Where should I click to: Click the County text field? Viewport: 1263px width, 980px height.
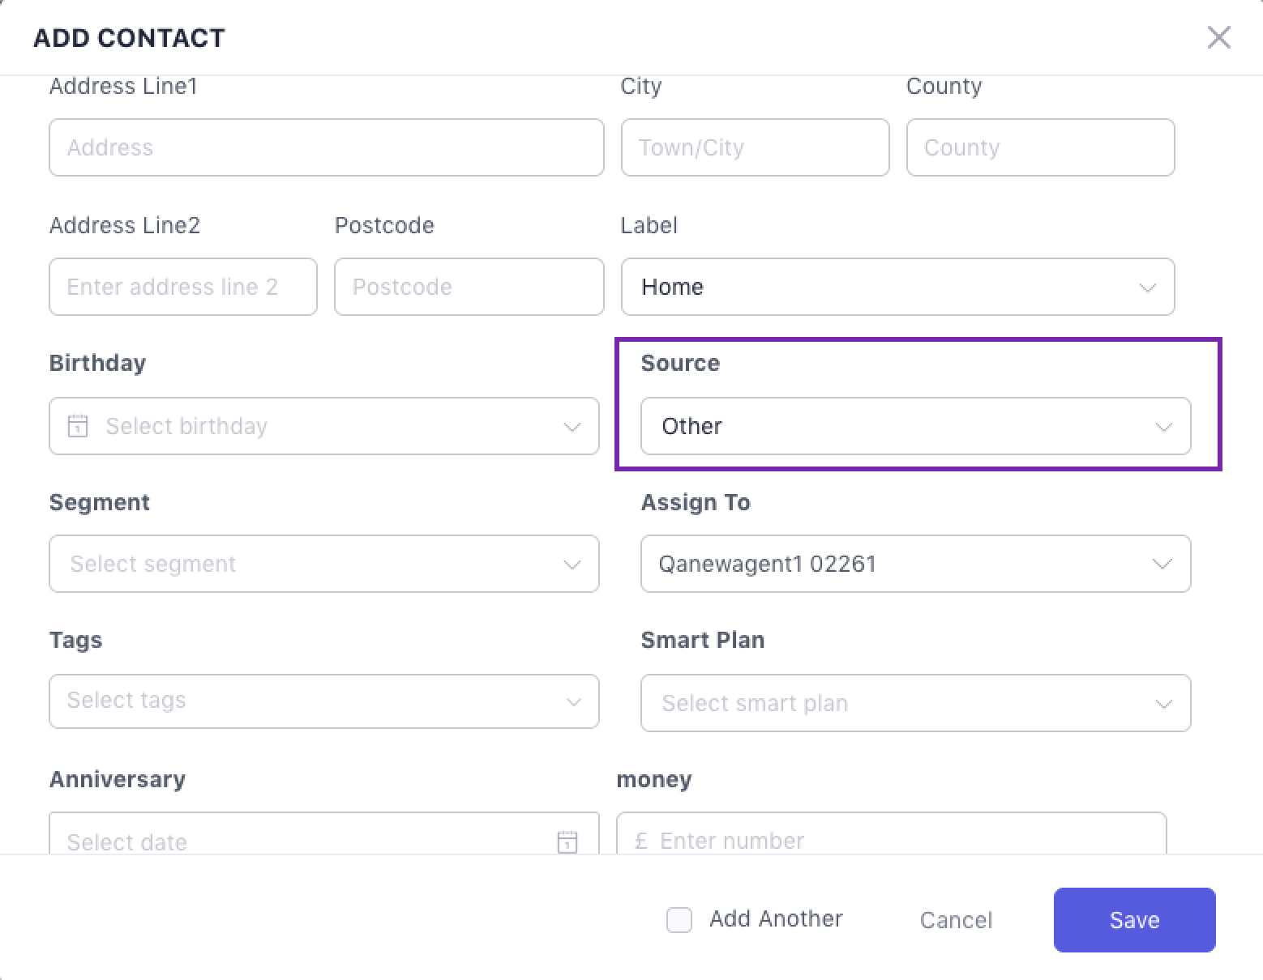(x=1040, y=147)
